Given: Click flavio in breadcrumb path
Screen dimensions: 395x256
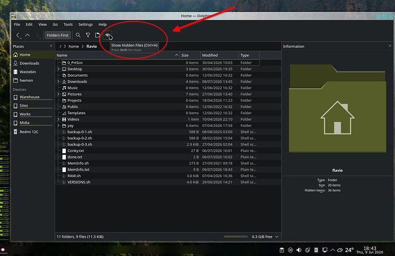Looking at the screenshot, I should [92, 46].
